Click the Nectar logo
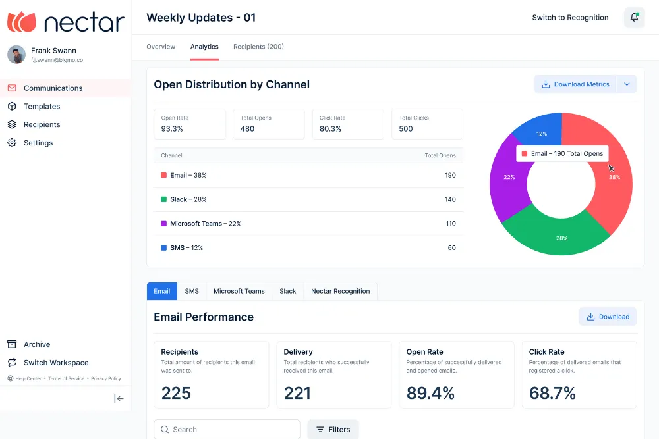The width and height of the screenshot is (659, 439). coord(66,22)
